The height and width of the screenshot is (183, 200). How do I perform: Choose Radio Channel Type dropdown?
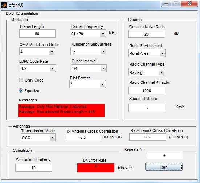146,72
